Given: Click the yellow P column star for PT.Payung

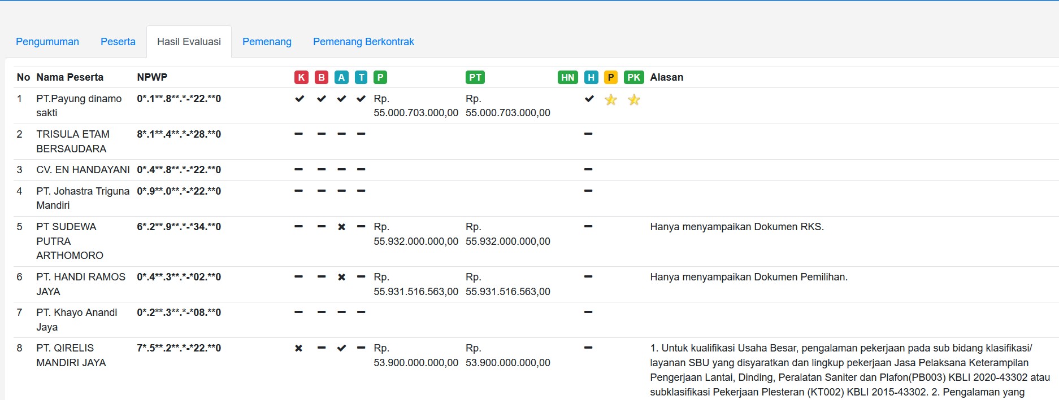Looking at the screenshot, I should (x=611, y=100).
